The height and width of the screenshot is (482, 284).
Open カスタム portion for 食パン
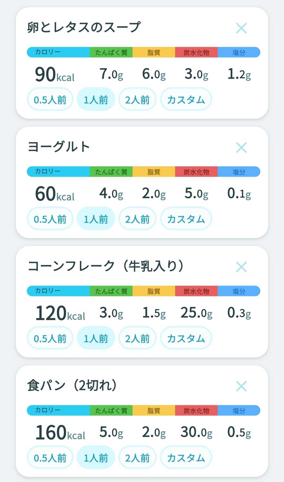point(186,457)
